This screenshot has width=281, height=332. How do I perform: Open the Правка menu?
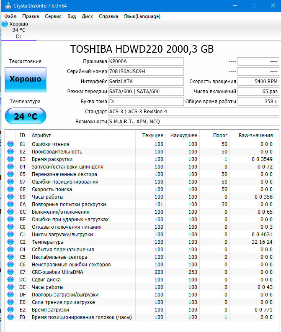tap(31, 16)
